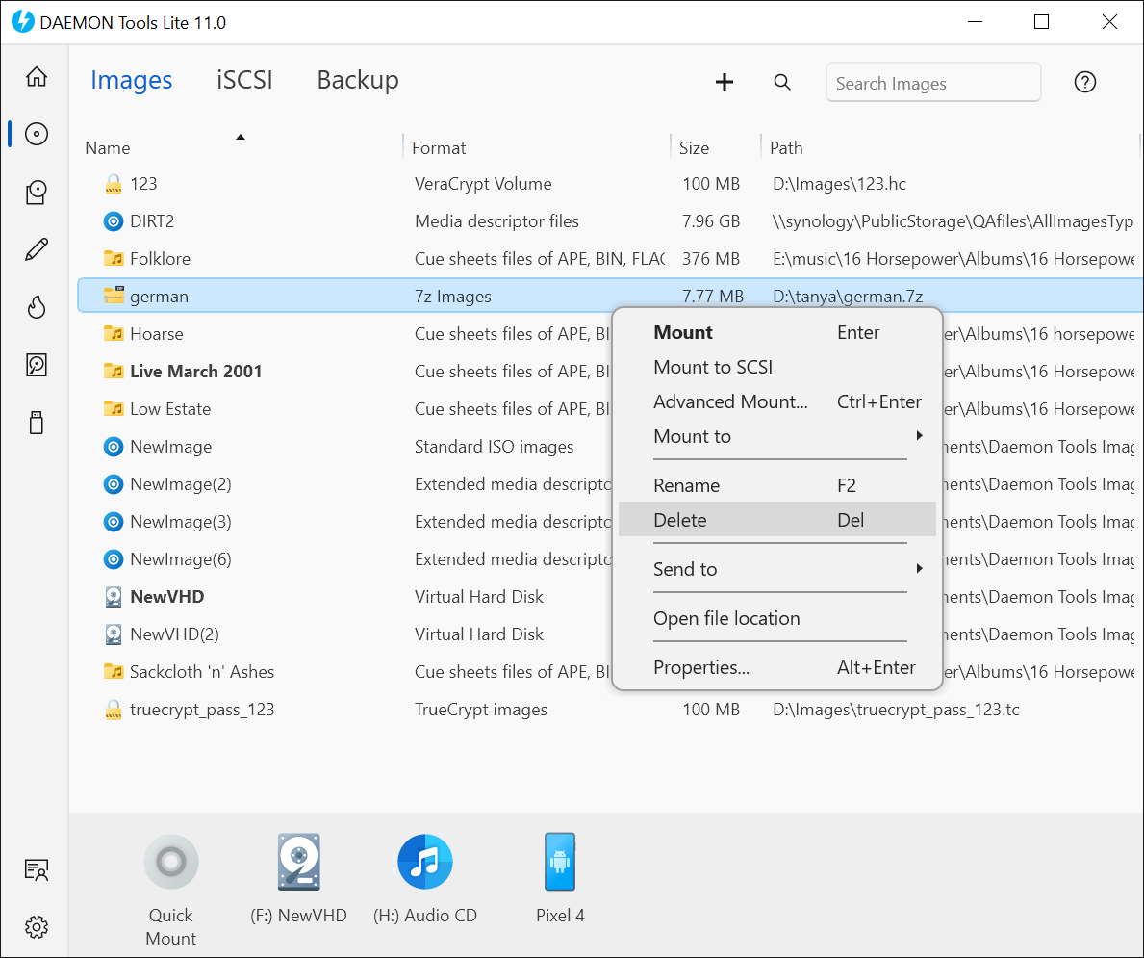Expand the Mount to submenu
The height and width of the screenshot is (958, 1144).
pos(779,436)
